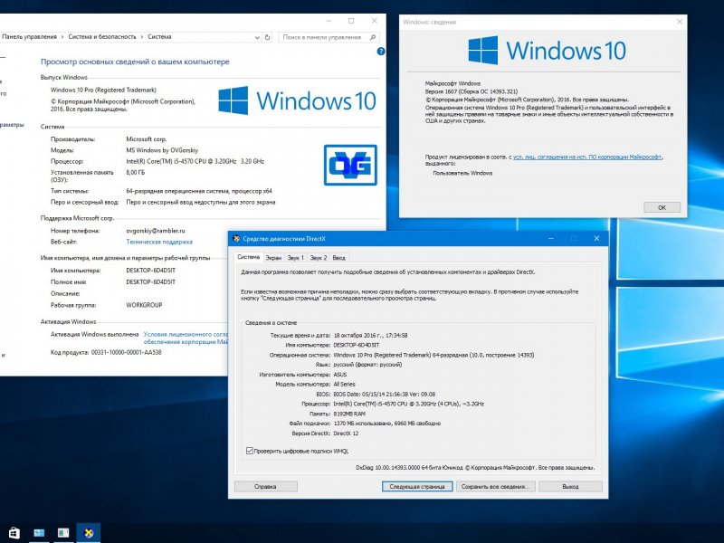The height and width of the screenshot is (543, 724).
Task: Click the Справка button
Action: 265,486
